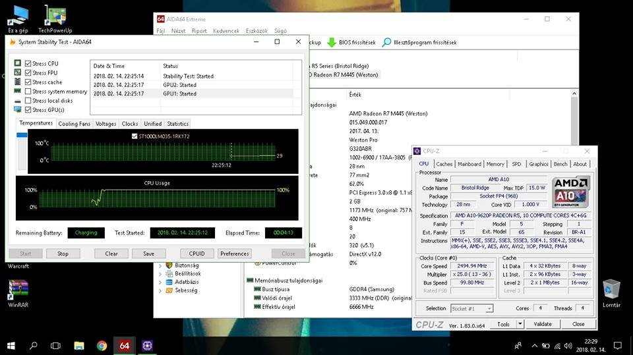Uncheck Stress FPU checkbox
This screenshot has width=633, height=355.
click(28, 72)
